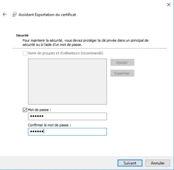The height and width of the screenshot is (170, 174).
Task: Click the masked dots in the password box
Action: click(x=37, y=116)
